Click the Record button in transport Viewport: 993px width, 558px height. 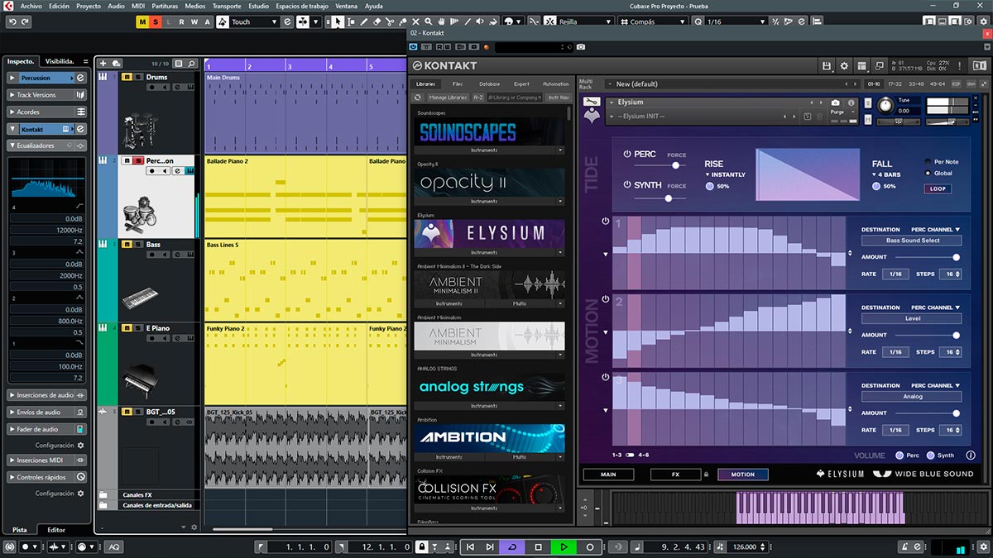589,546
